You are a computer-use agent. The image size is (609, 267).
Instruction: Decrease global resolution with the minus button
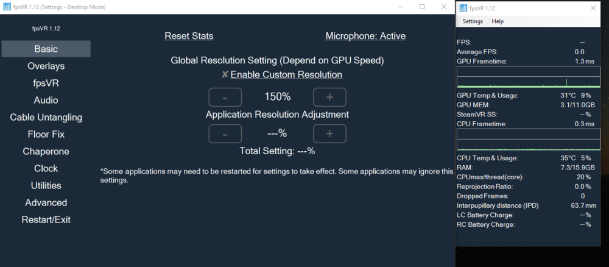(225, 97)
